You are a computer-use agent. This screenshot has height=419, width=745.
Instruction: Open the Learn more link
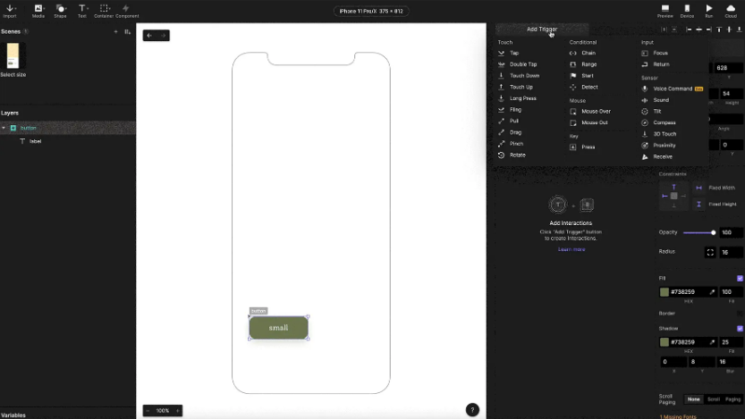pyautogui.click(x=571, y=249)
